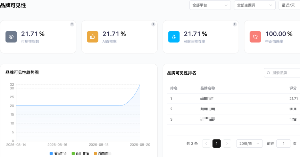Open the 全部平台 dropdown
The width and height of the screenshot is (300, 157).
pyautogui.click(x=210, y=5)
